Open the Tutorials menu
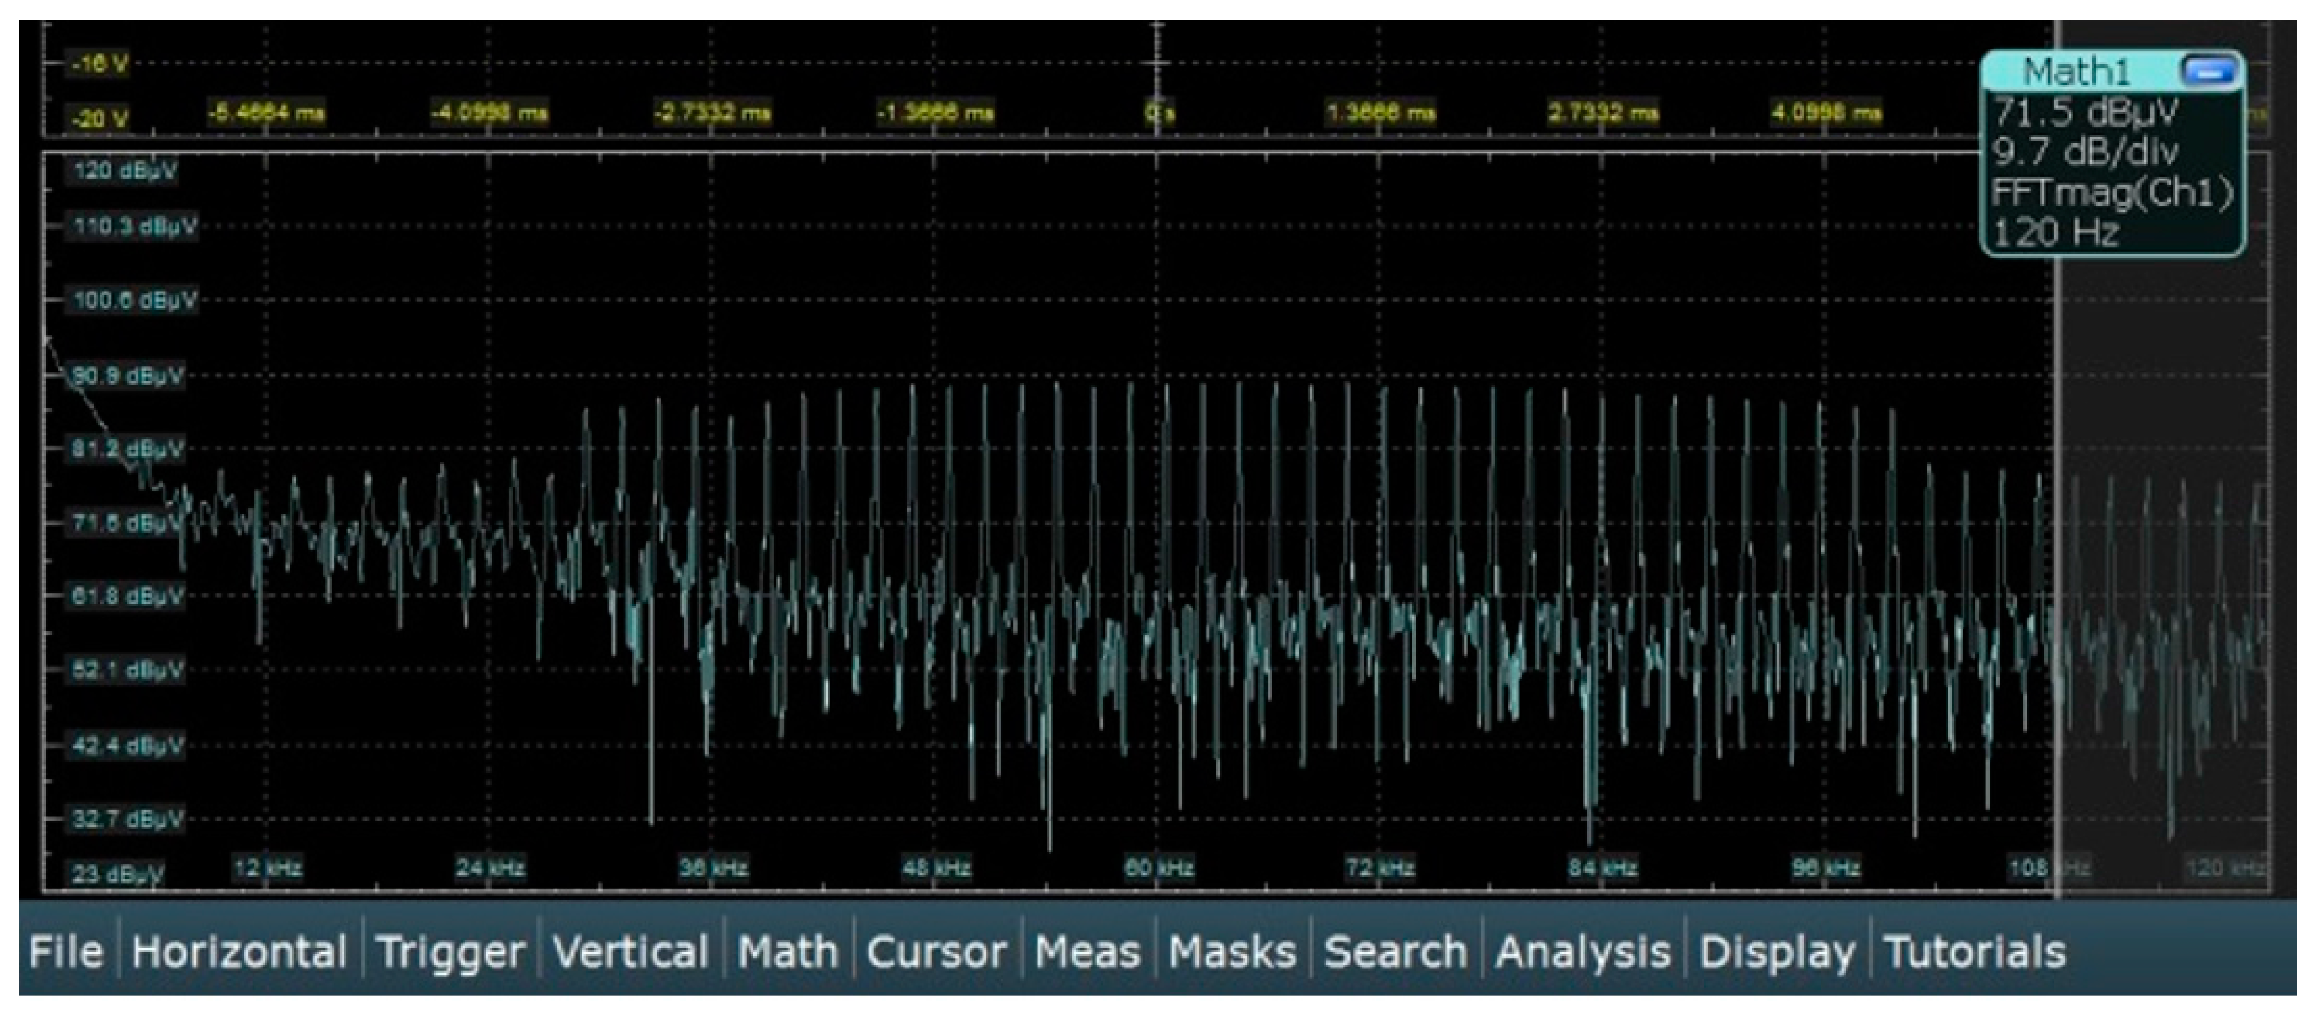The height and width of the screenshot is (1016, 2316). [x=1974, y=951]
